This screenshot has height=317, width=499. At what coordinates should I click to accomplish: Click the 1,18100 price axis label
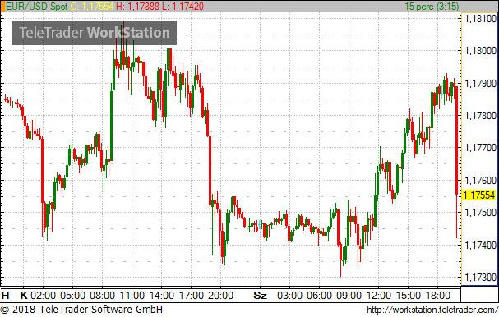[481, 19]
